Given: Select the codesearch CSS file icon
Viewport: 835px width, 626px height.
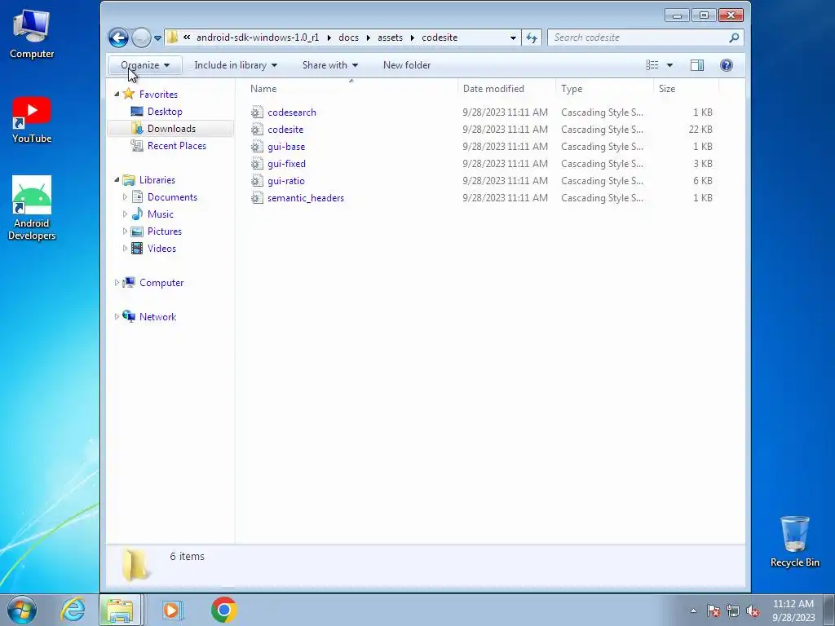Looking at the screenshot, I should [x=257, y=112].
